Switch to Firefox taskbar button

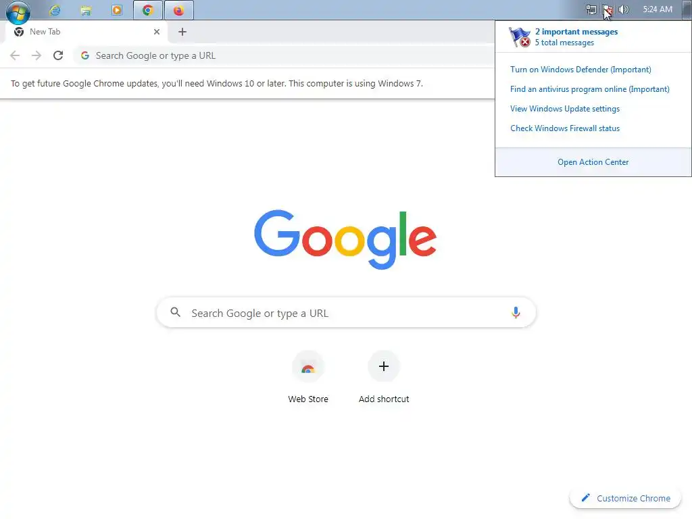(178, 10)
